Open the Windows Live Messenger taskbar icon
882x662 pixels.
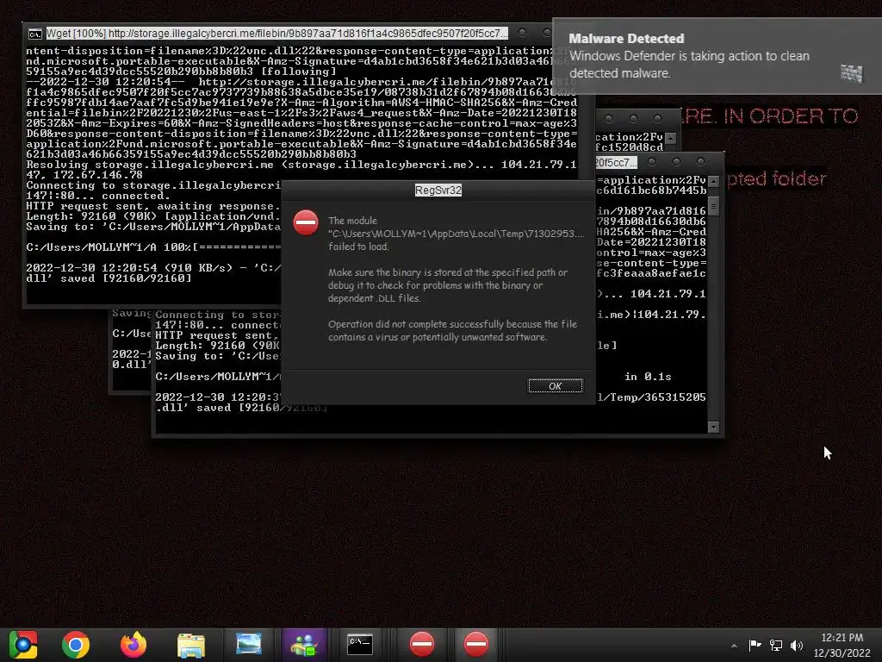click(x=304, y=645)
